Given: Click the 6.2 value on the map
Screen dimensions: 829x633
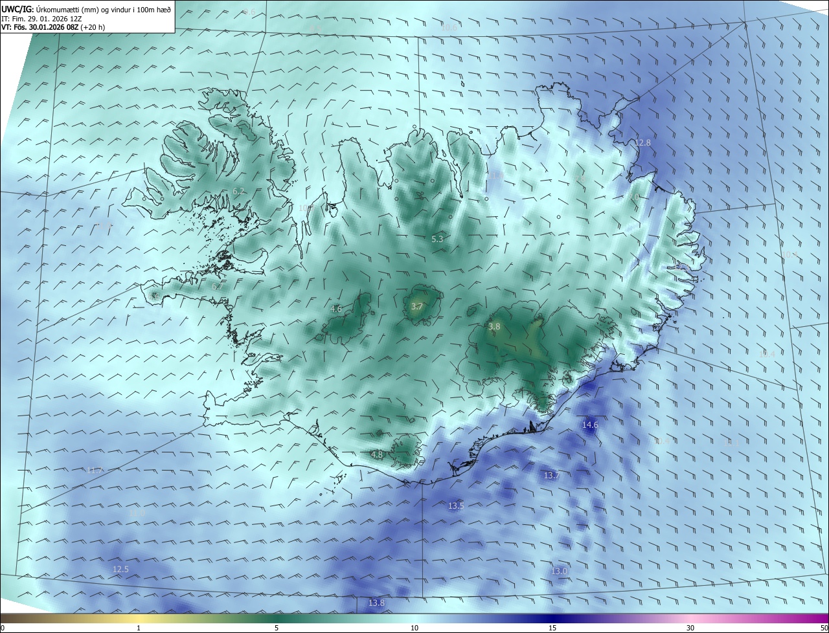Looking at the screenshot, I should 238,191.
